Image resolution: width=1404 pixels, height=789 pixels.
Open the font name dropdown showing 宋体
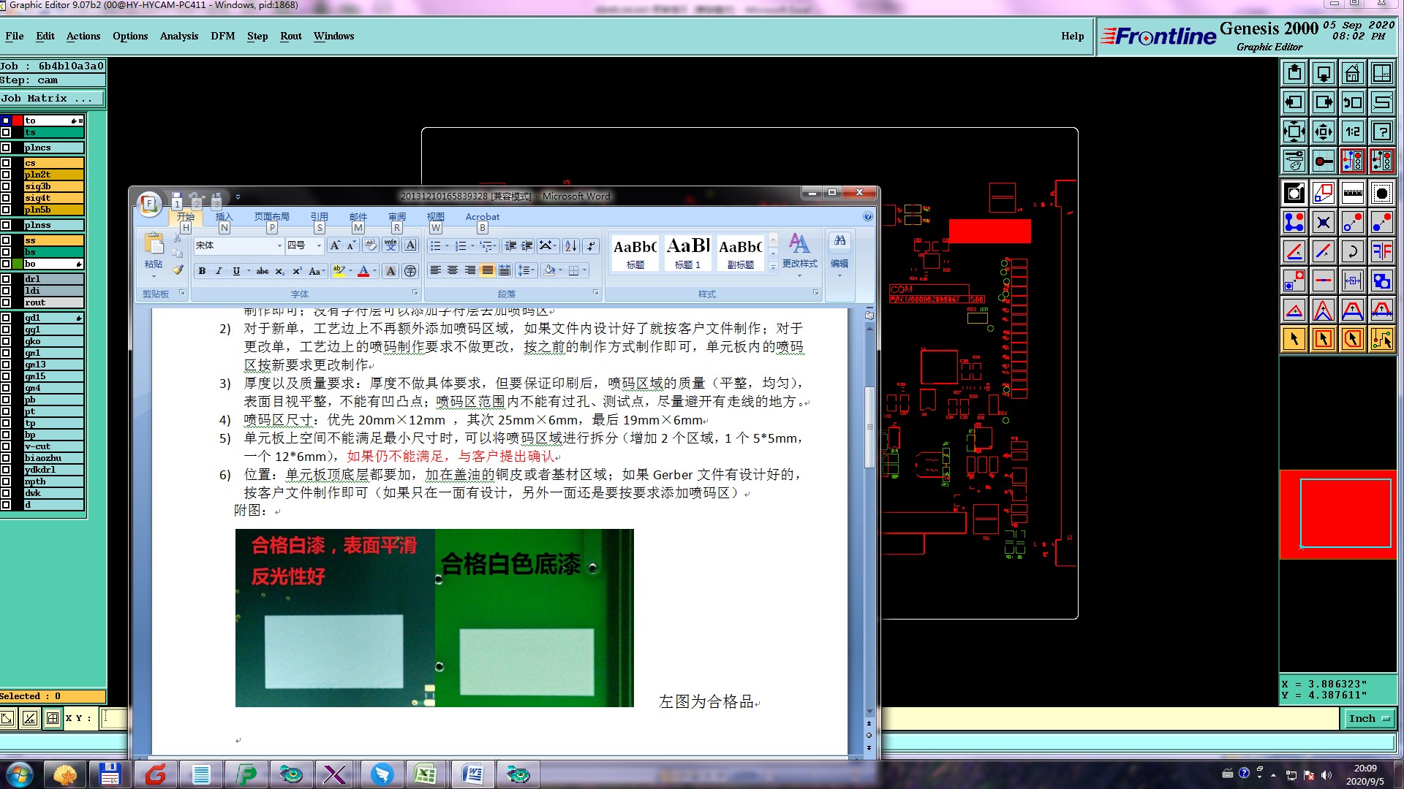tap(279, 246)
